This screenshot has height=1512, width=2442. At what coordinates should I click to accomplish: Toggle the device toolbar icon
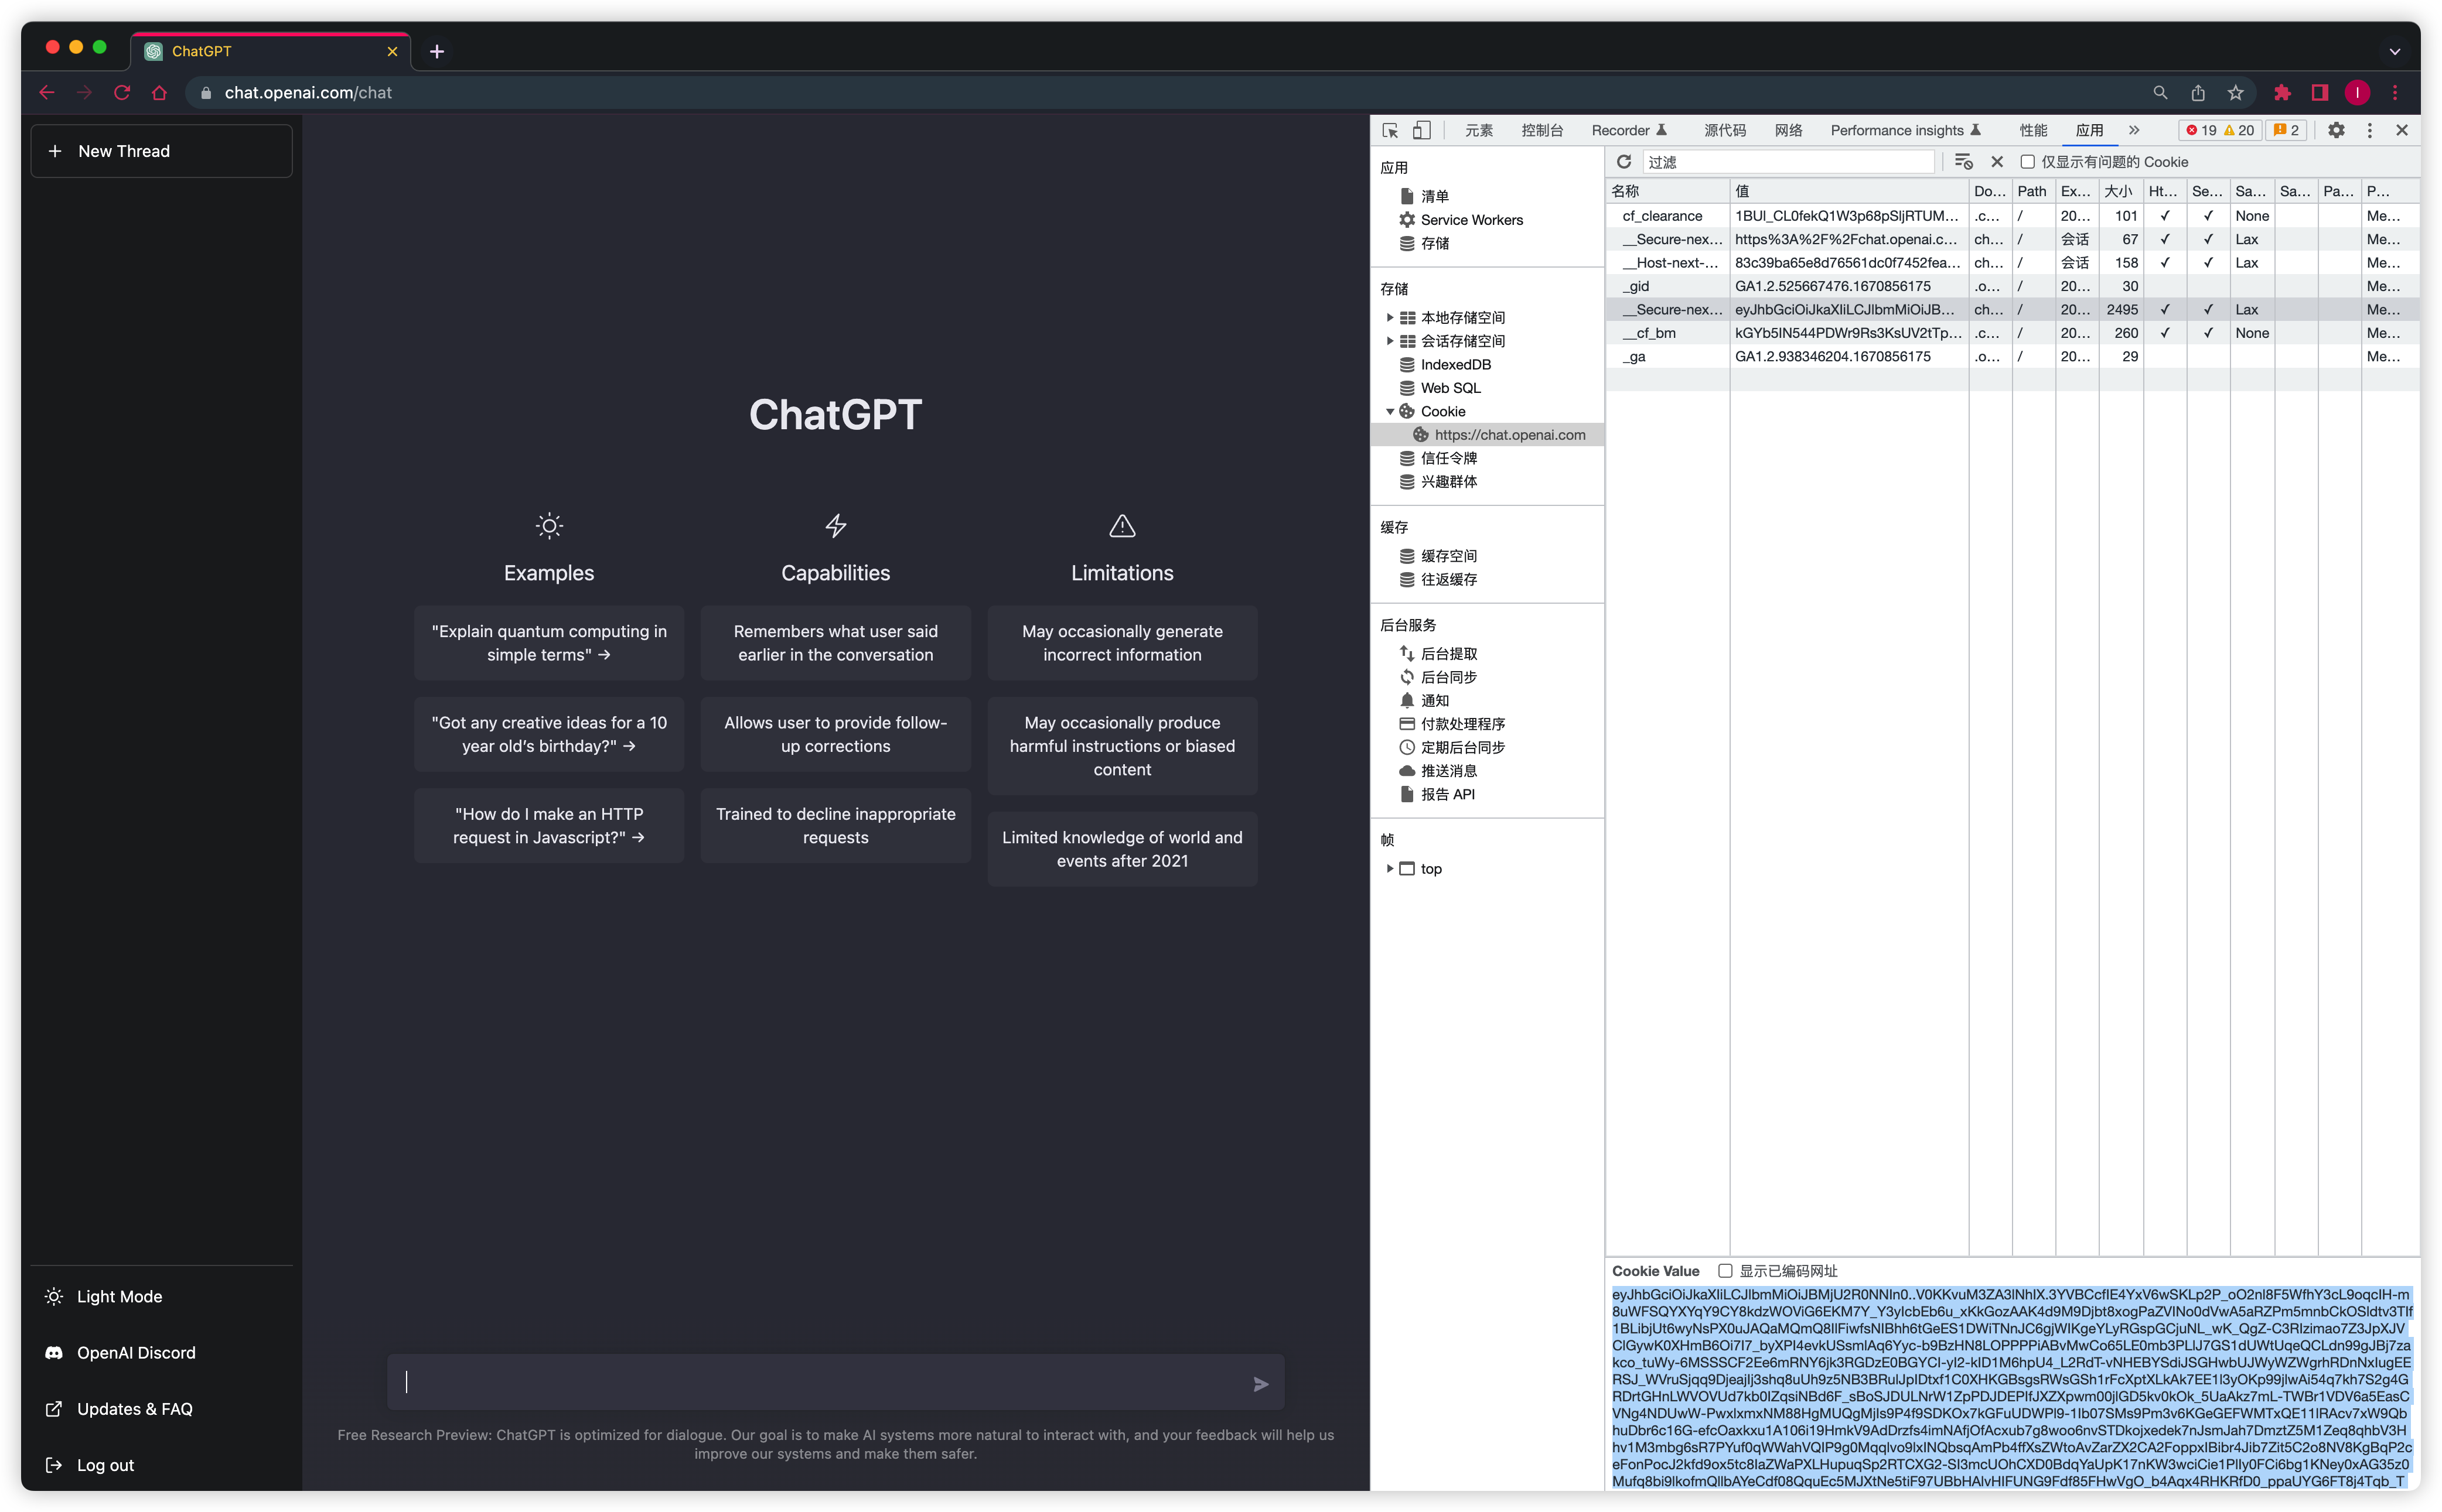point(1421,130)
